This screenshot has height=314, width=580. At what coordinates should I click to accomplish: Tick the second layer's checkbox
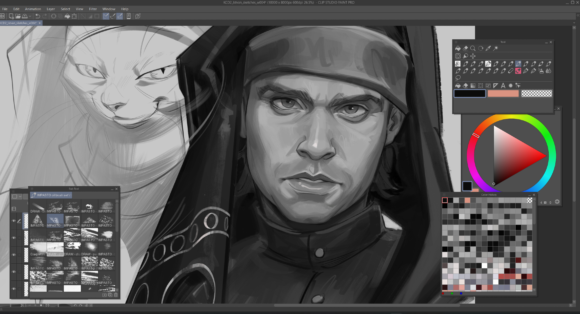[x=19, y=238]
